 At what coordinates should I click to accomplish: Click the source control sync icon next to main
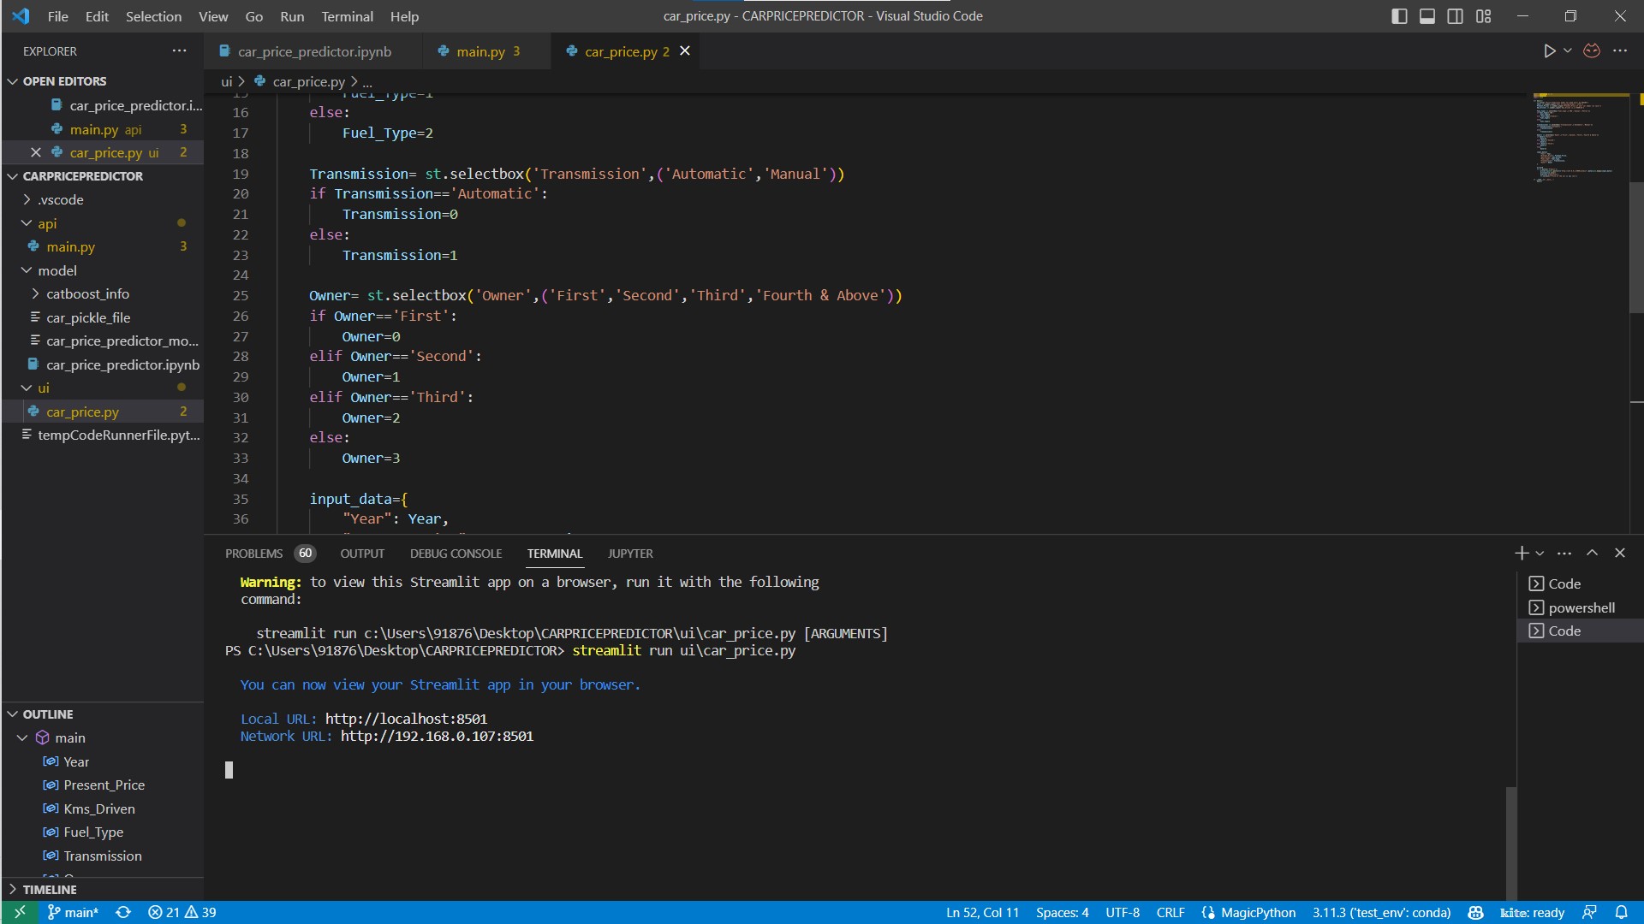[x=123, y=912]
